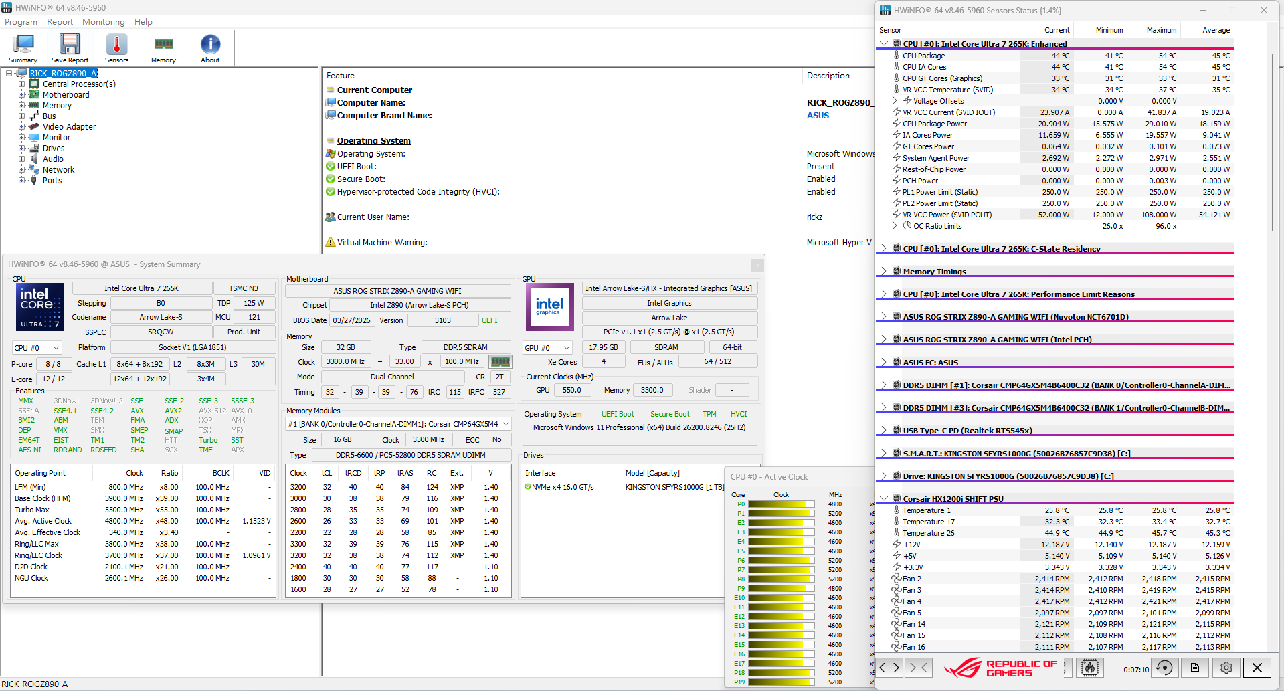
Task: Click the logging document icon in Sensors window
Action: click(x=1195, y=668)
